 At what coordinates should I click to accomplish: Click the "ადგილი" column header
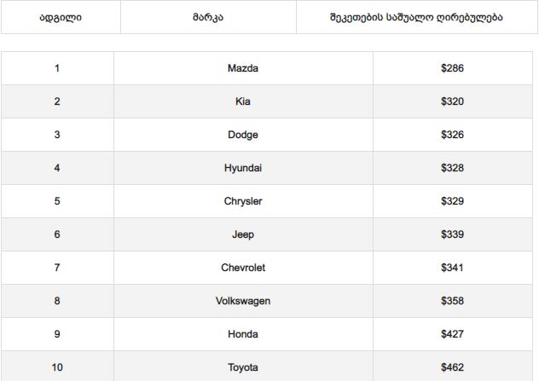(61, 17)
